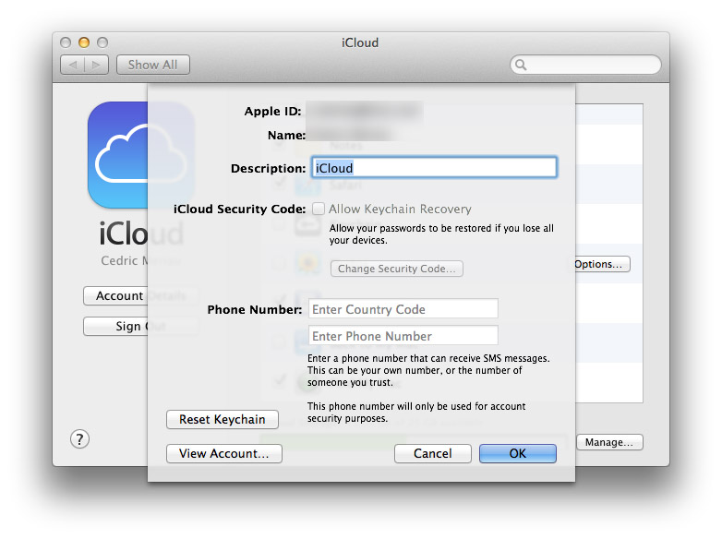The width and height of the screenshot is (722, 539).
Task: Click the Description text field
Action: click(434, 168)
